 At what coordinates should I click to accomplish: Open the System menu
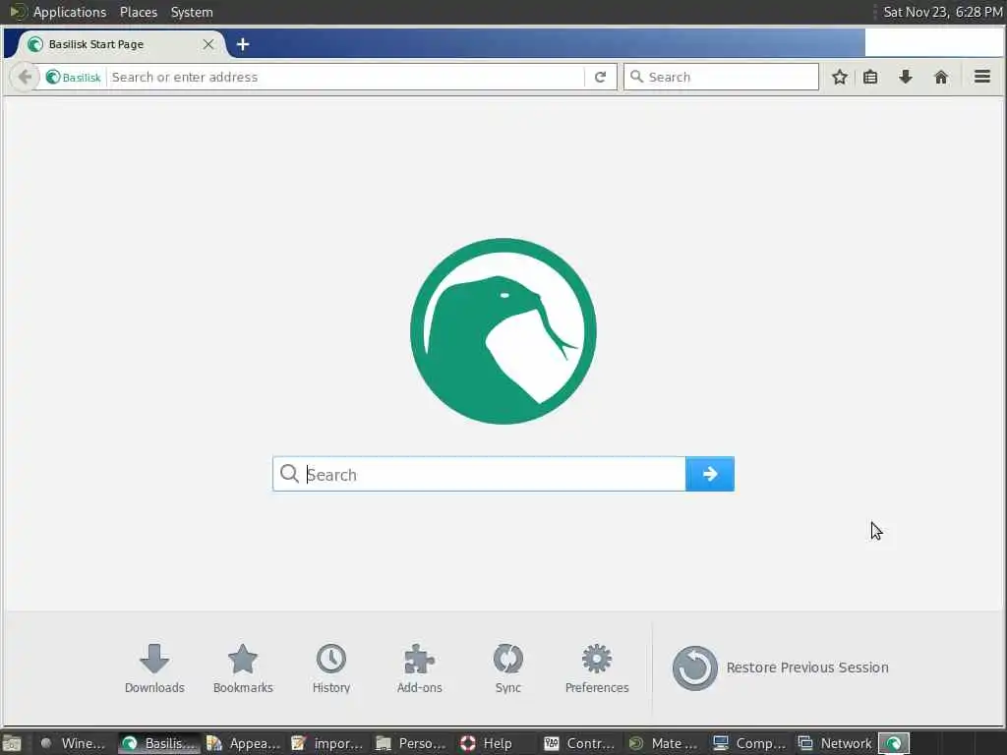click(x=192, y=12)
